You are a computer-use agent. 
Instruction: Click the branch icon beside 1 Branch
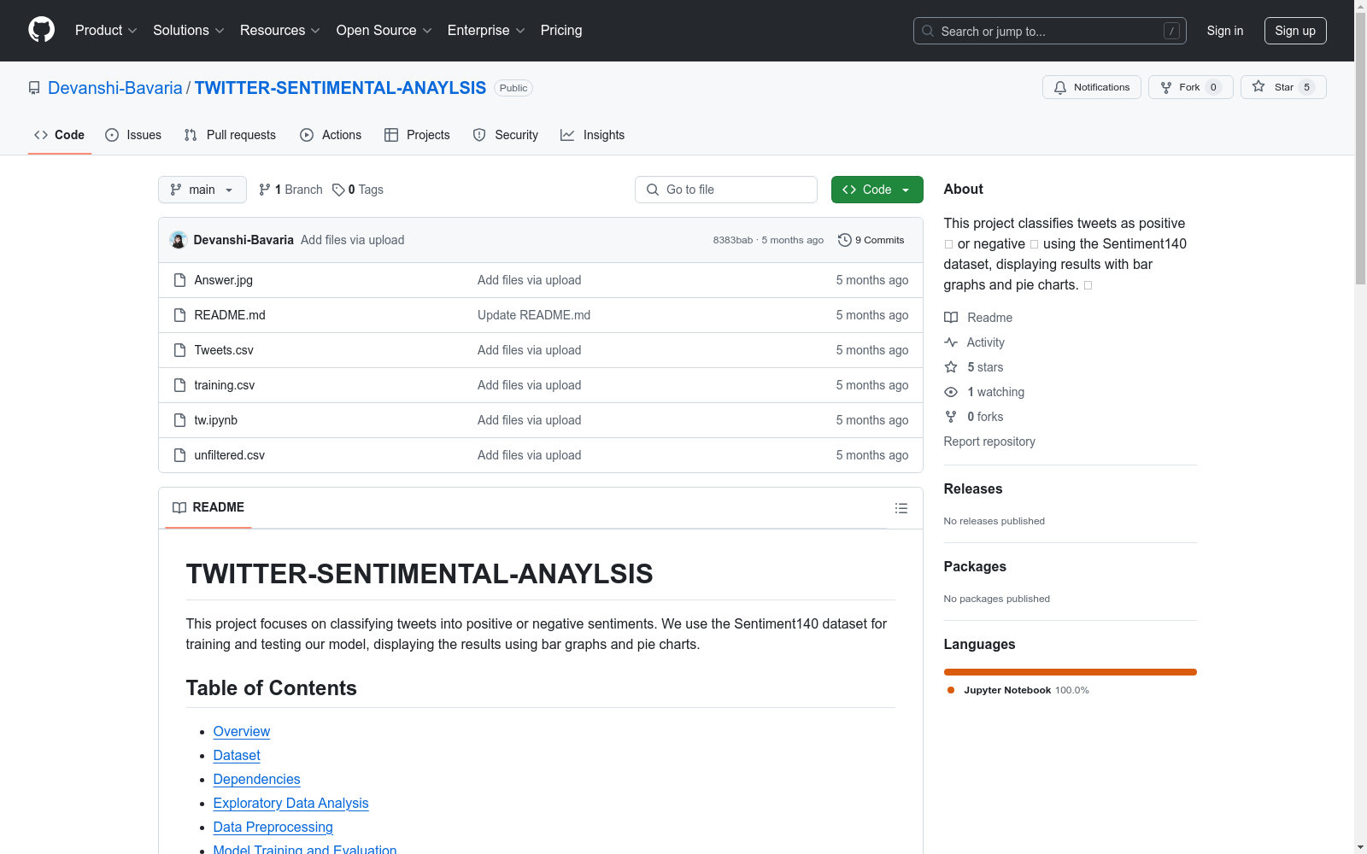tap(265, 190)
